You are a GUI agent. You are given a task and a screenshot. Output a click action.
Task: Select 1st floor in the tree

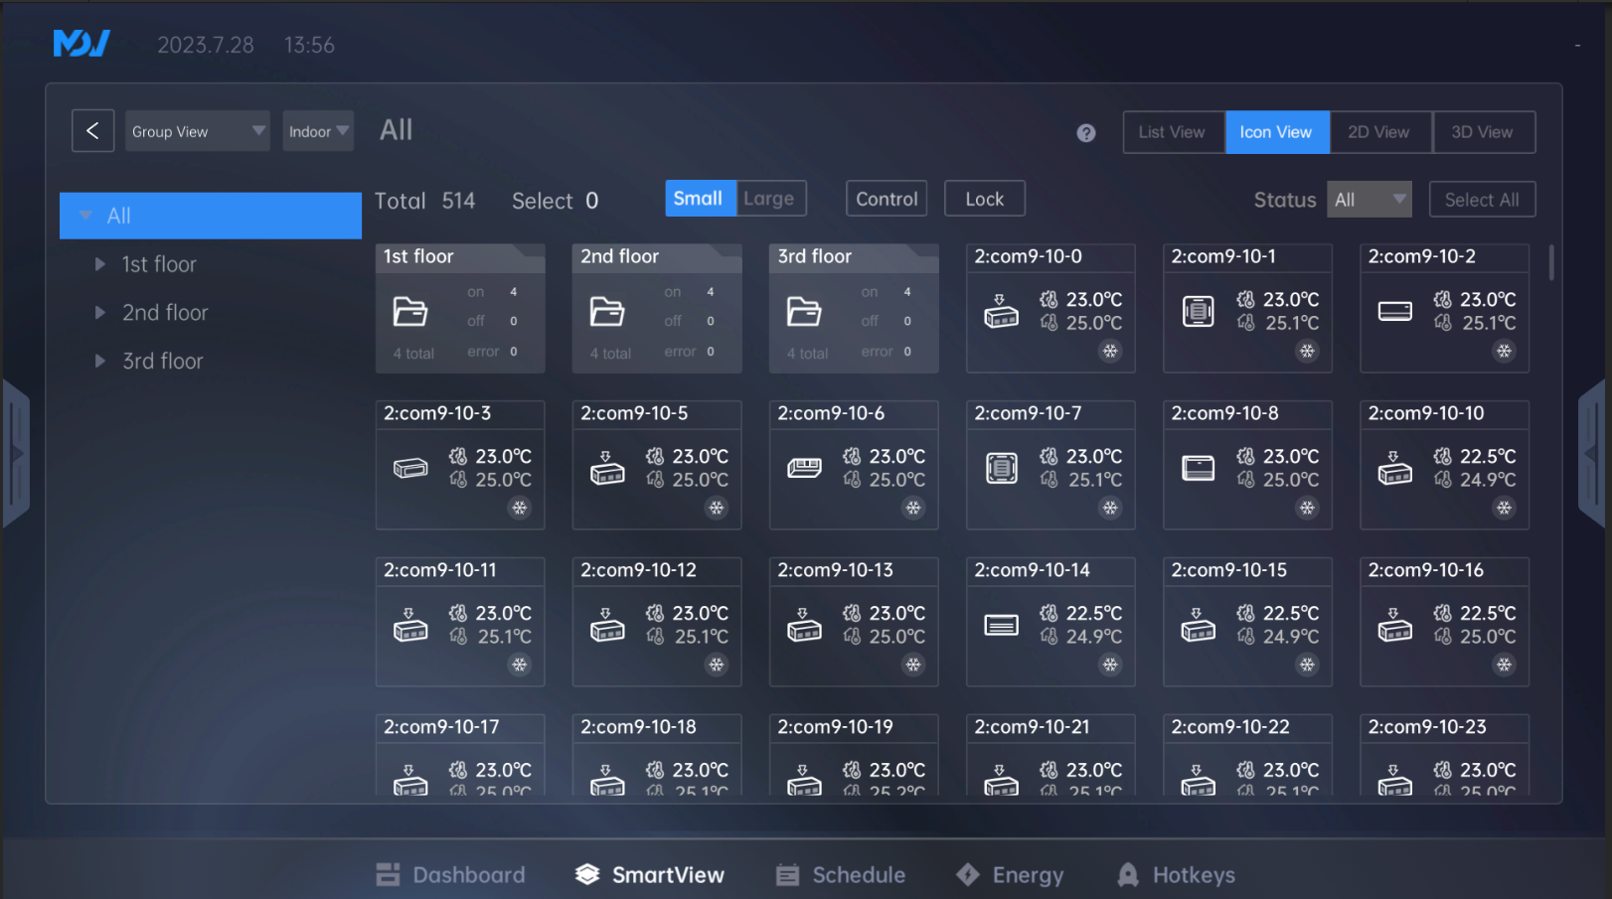click(x=159, y=264)
